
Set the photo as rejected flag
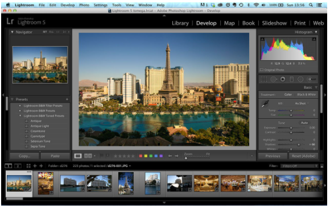[x=108, y=156]
